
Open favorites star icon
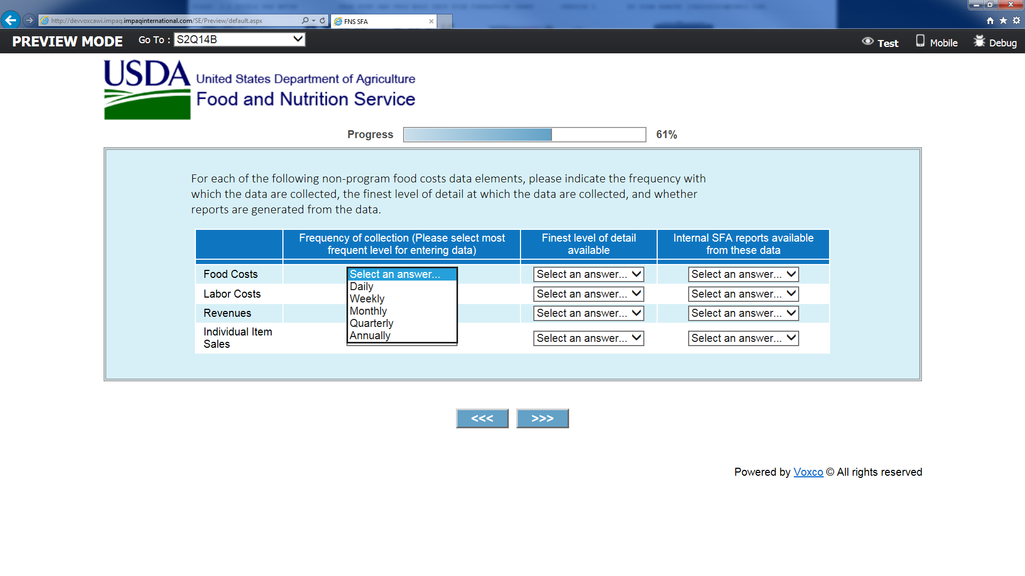1003,21
